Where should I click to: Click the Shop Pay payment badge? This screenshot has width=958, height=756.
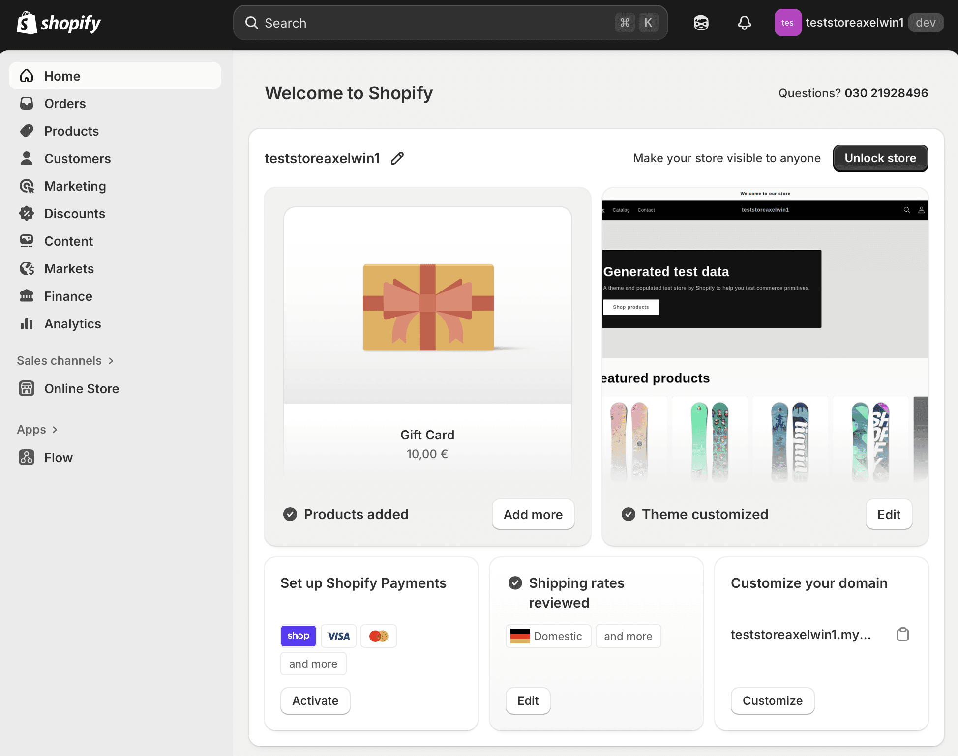click(x=299, y=636)
